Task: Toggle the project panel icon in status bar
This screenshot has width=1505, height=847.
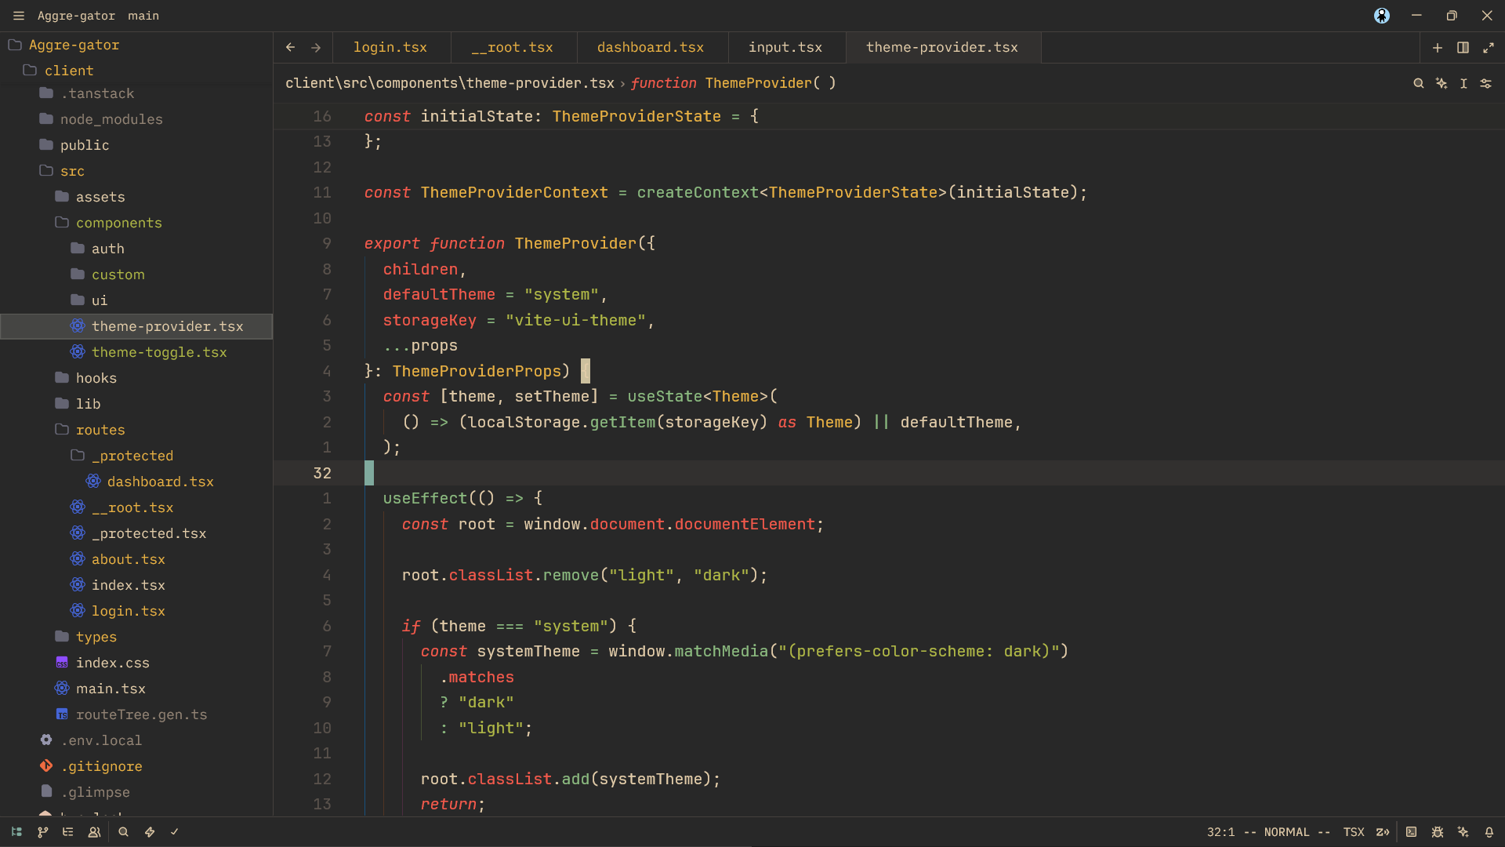Action: (x=16, y=832)
